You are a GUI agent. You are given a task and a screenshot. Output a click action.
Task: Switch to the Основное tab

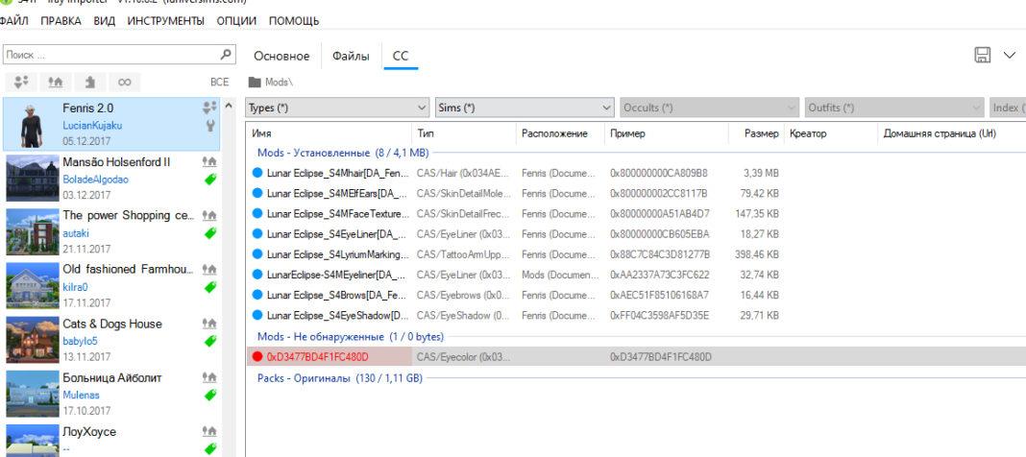click(x=281, y=57)
